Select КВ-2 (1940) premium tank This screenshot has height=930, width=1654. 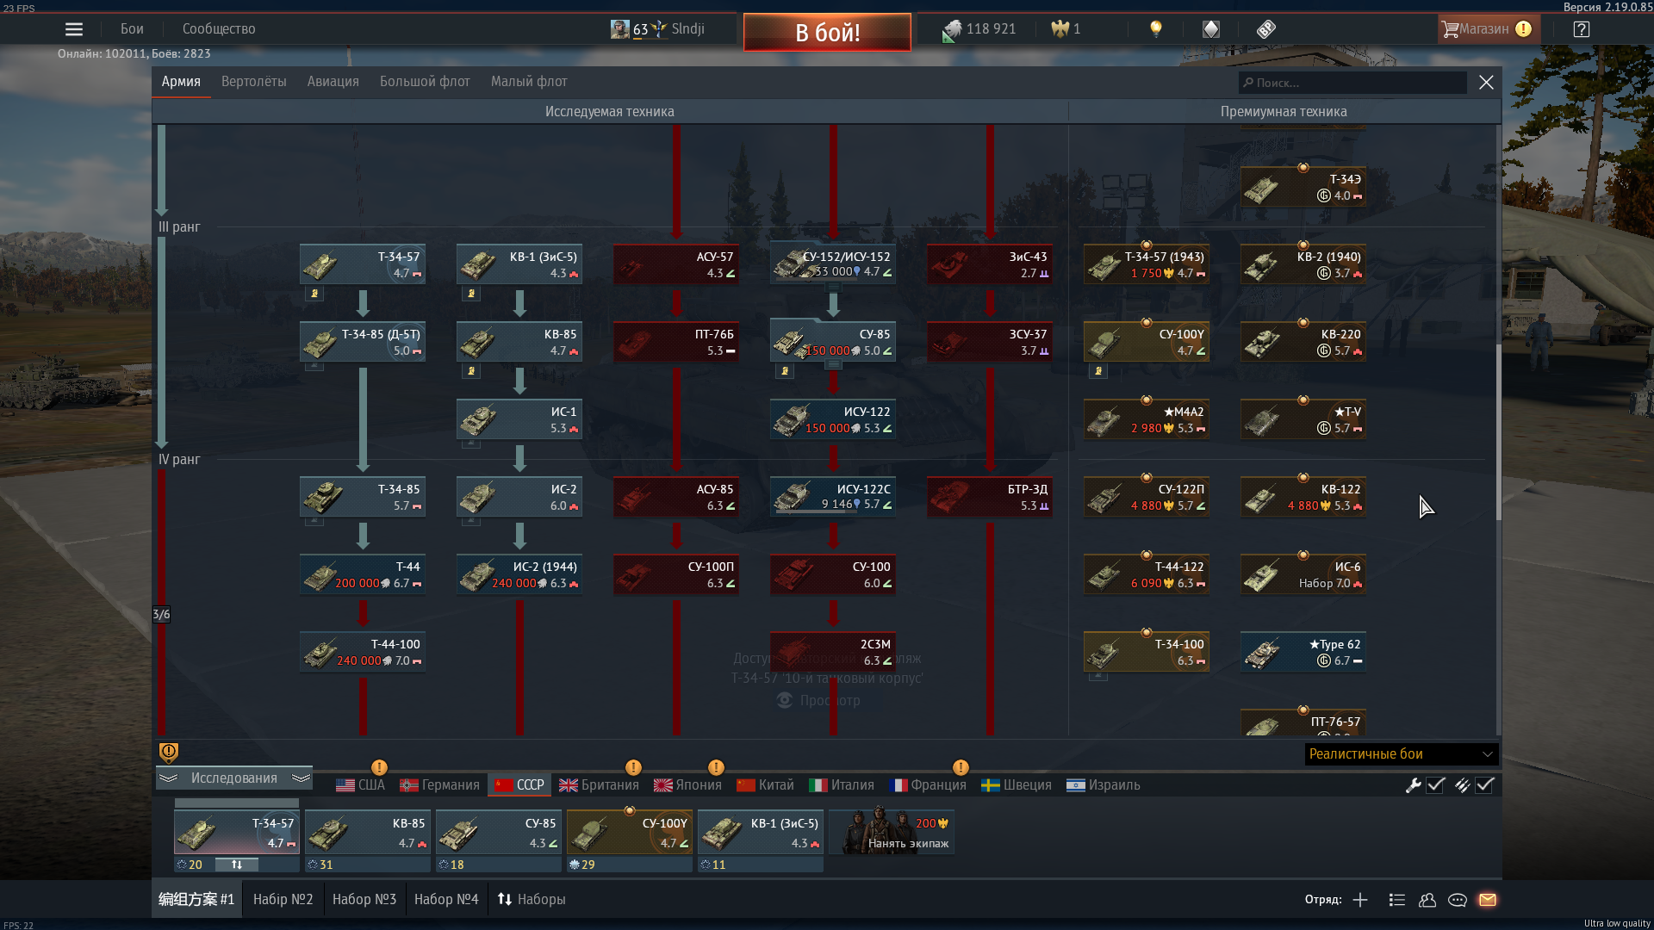pos(1303,264)
